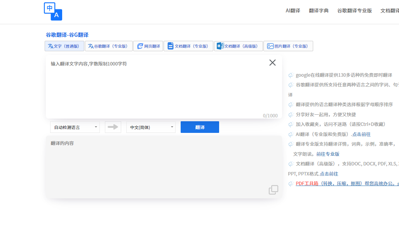Follow the 前往专业版 link

(328, 154)
